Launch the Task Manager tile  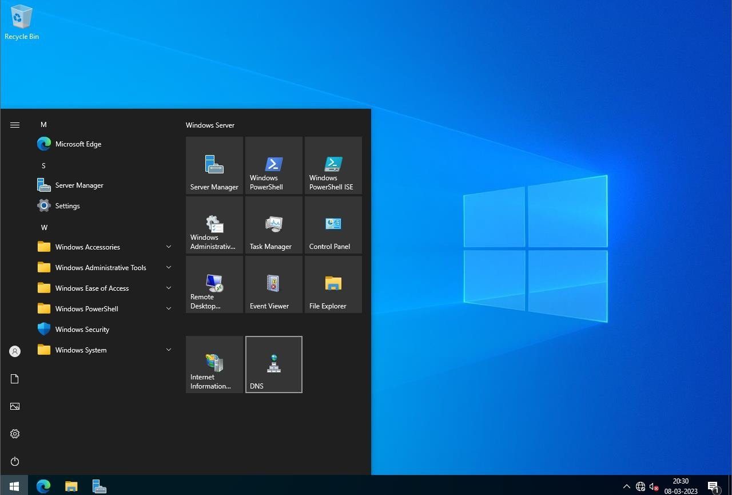pyautogui.click(x=274, y=225)
